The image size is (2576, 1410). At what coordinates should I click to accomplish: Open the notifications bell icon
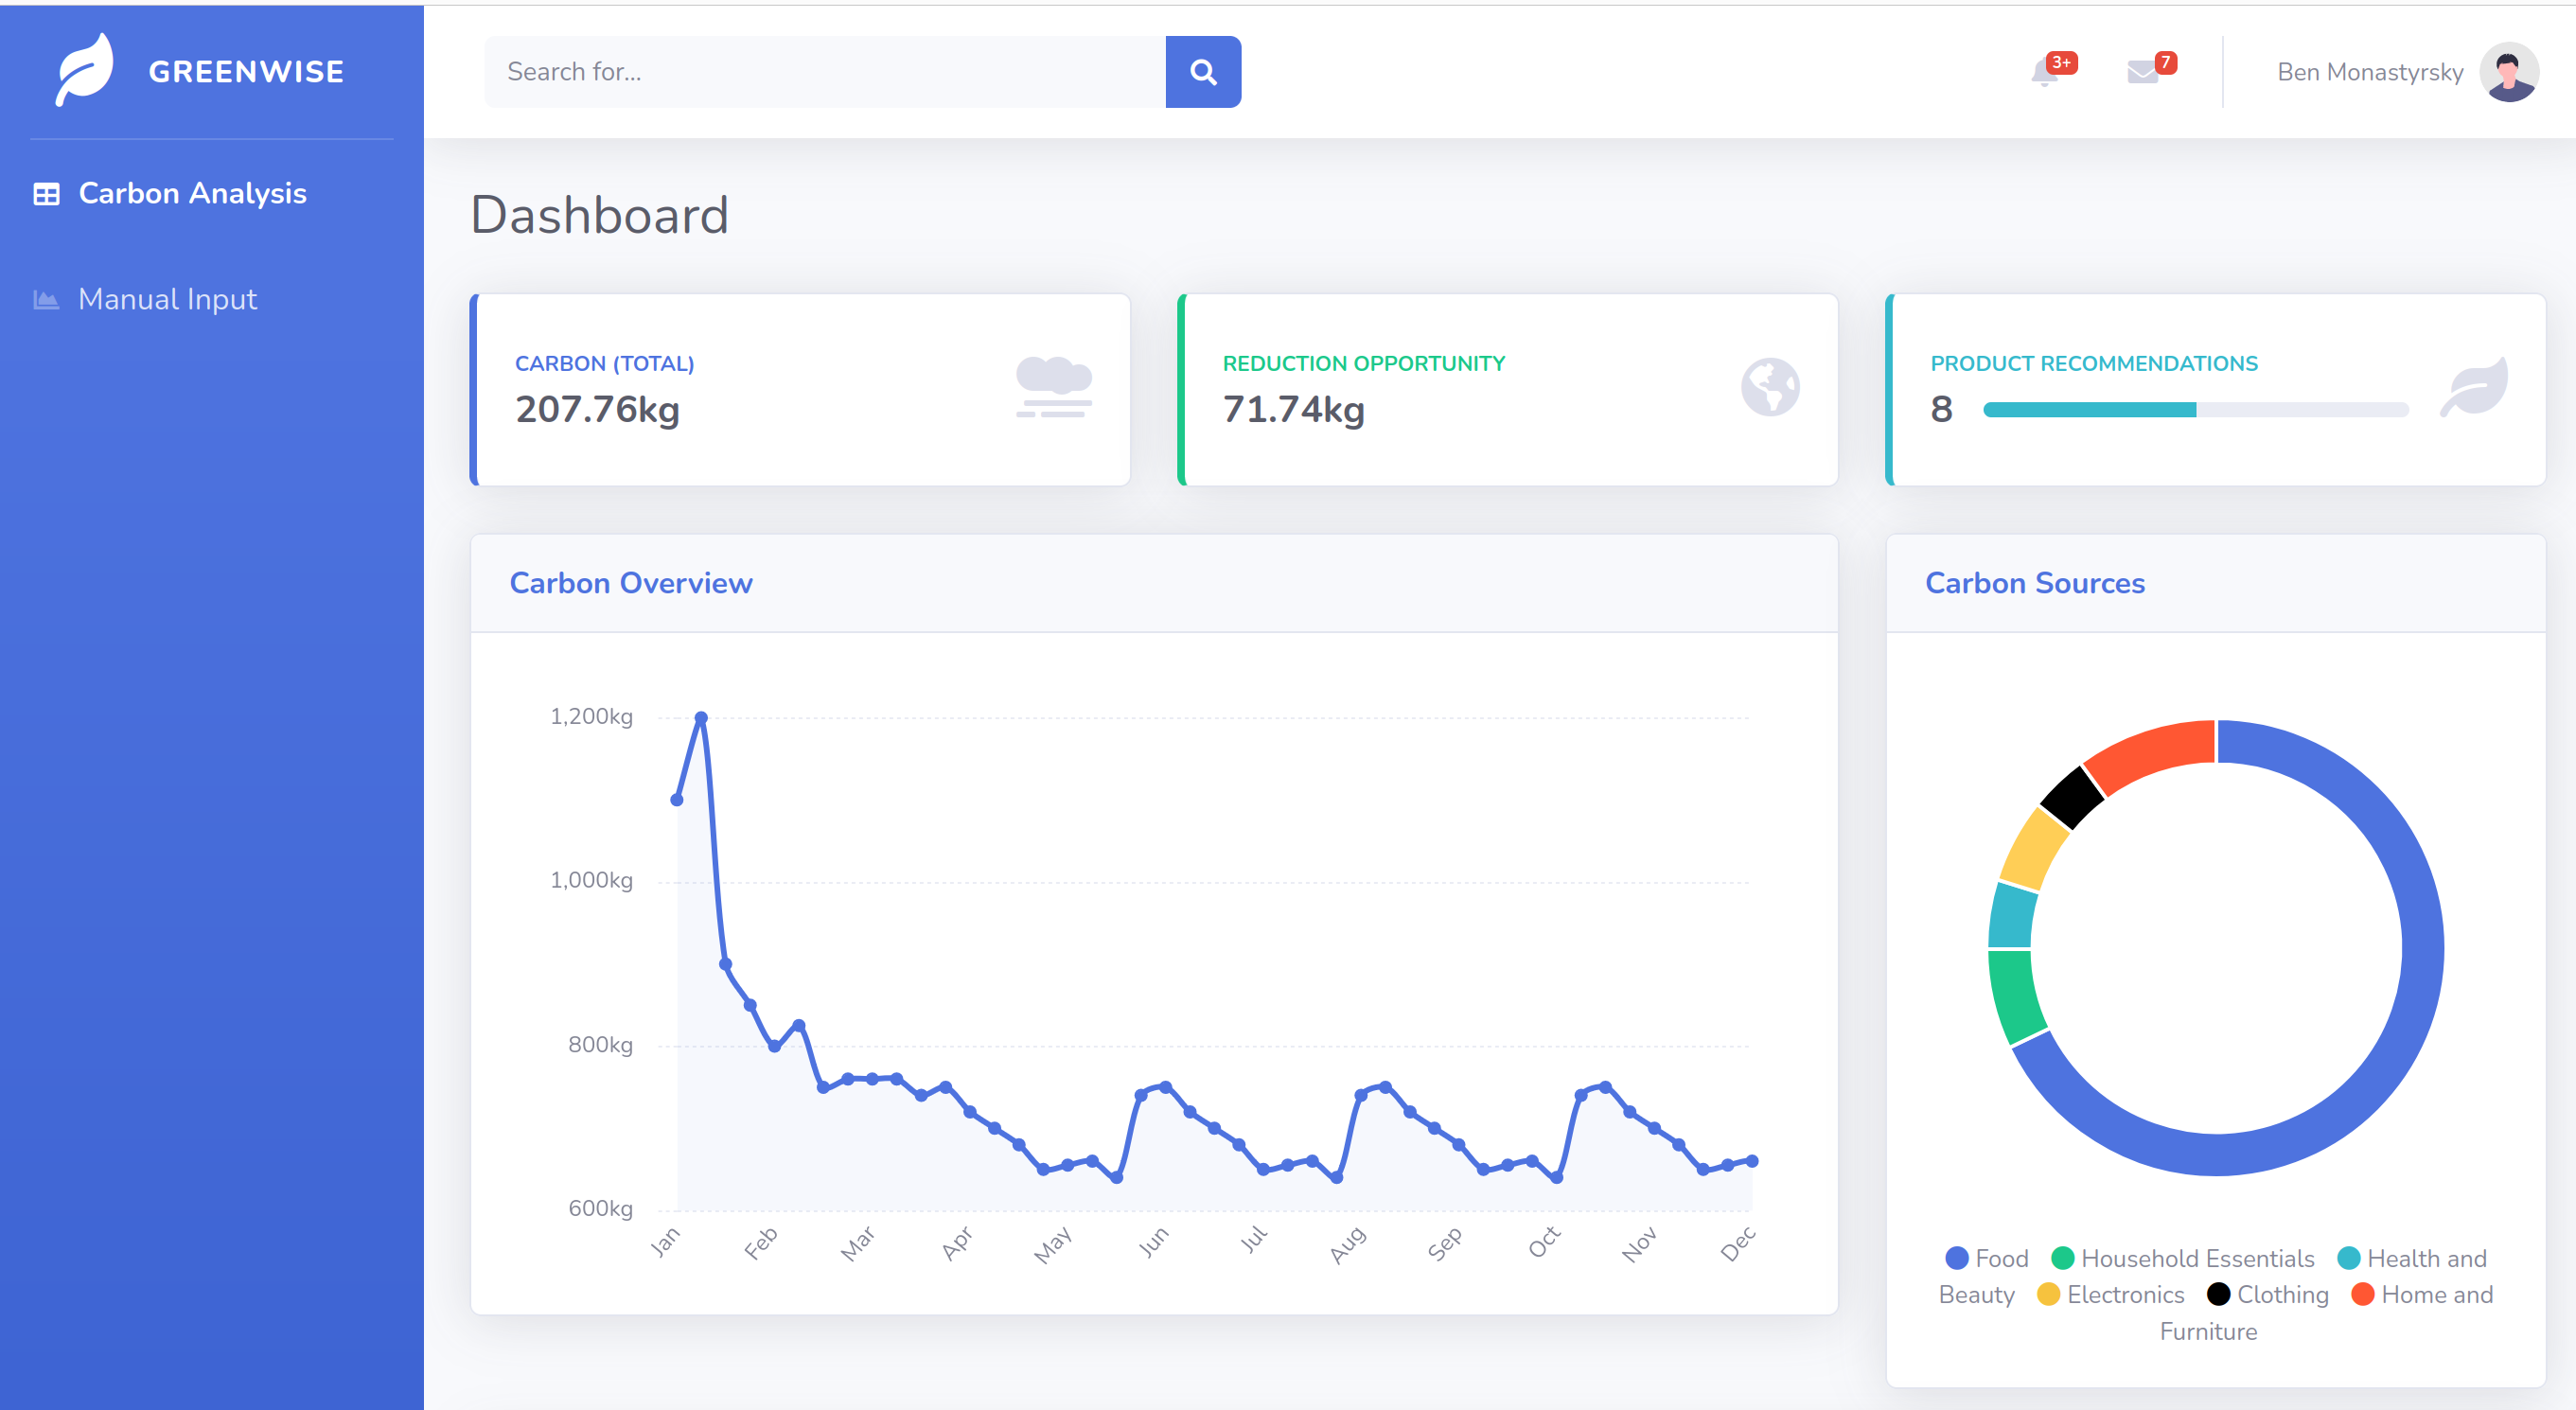2045,73
